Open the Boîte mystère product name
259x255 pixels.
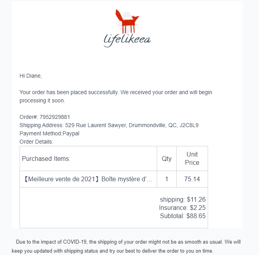tap(88, 179)
